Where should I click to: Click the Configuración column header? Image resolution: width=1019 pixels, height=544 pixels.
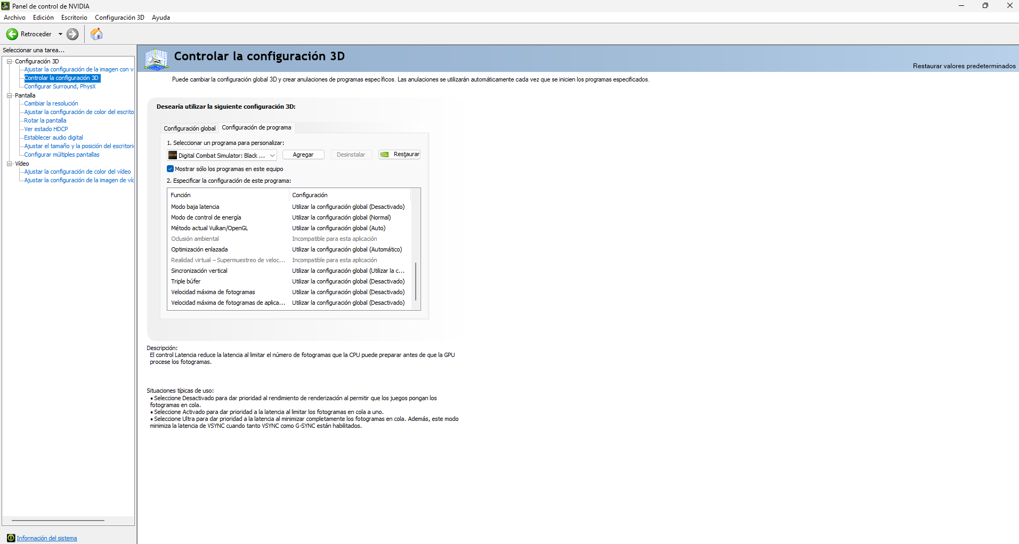(x=350, y=195)
